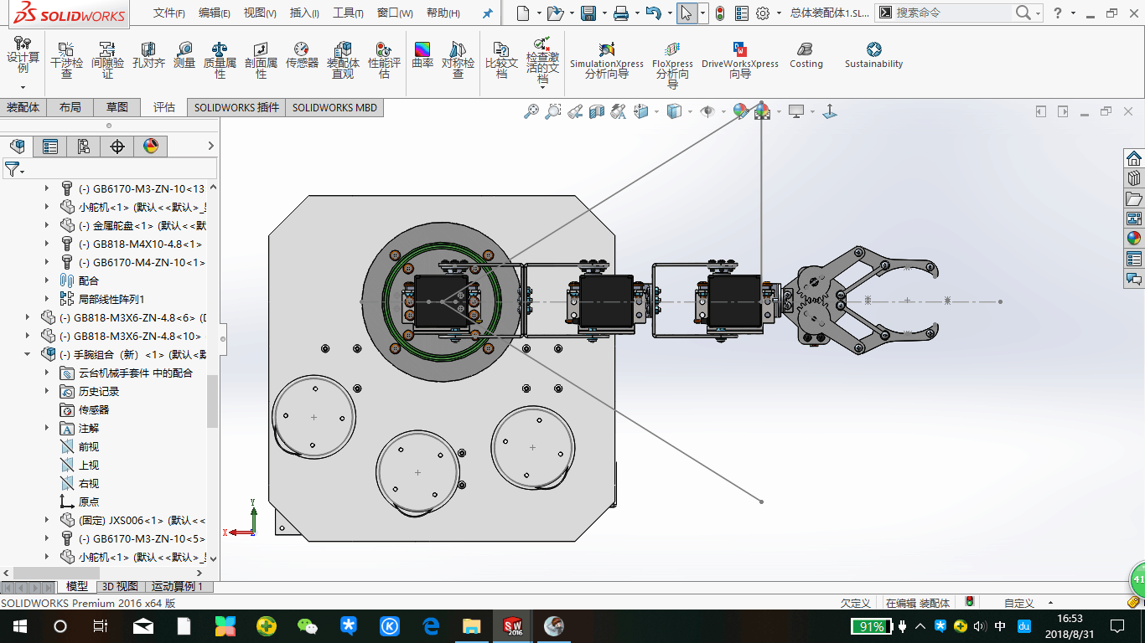The image size is (1145, 643).
Task: Click the Save floppy disk icon
Action: pyautogui.click(x=588, y=13)
